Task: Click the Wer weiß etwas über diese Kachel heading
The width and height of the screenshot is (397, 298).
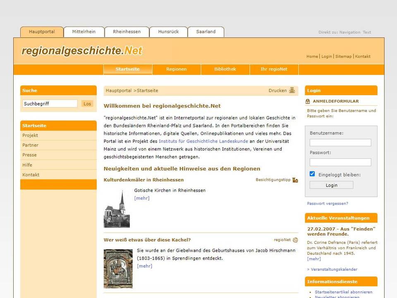Action: coord(147,240)
